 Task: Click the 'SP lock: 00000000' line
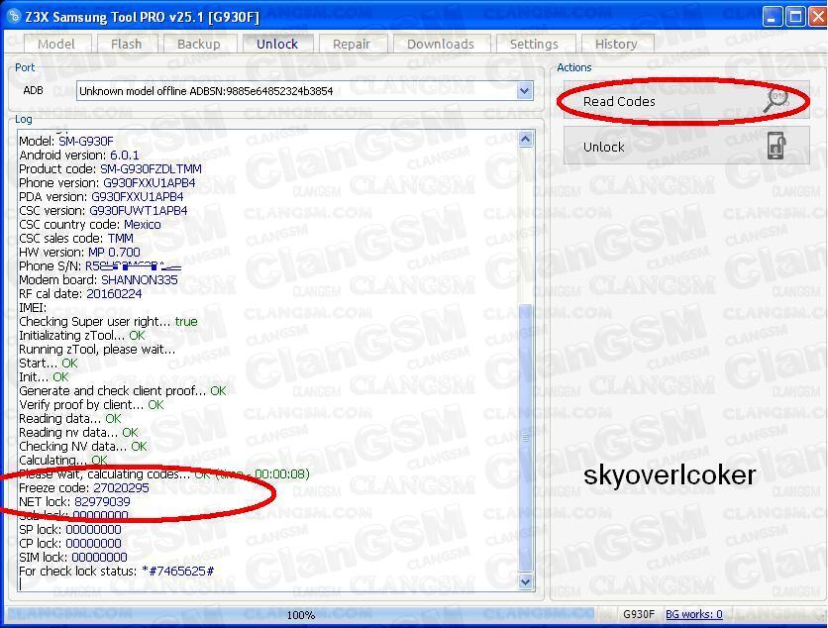70,529
